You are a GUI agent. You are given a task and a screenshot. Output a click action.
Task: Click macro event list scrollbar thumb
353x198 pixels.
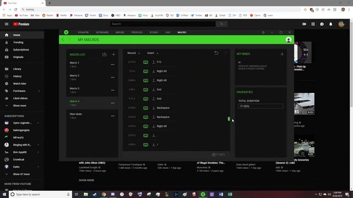[x=229, y=119]
